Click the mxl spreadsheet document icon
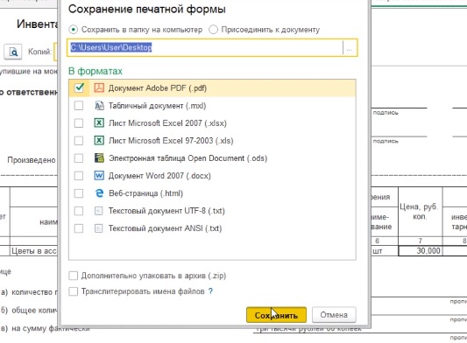The height and width of the screenshot is (343, 467). pyautogui.click(x=99, y=105)
